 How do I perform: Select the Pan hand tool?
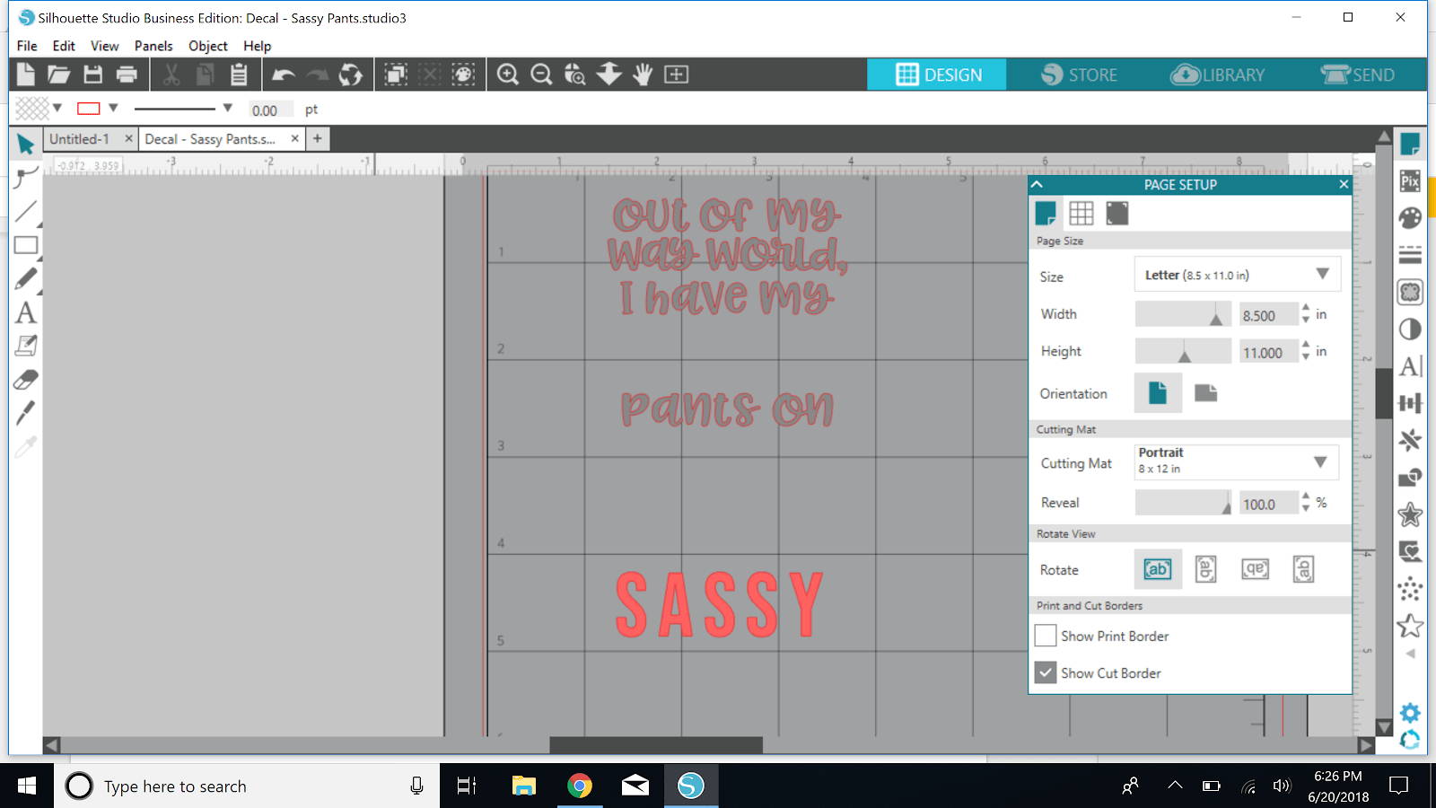click(x=643, y=75)
